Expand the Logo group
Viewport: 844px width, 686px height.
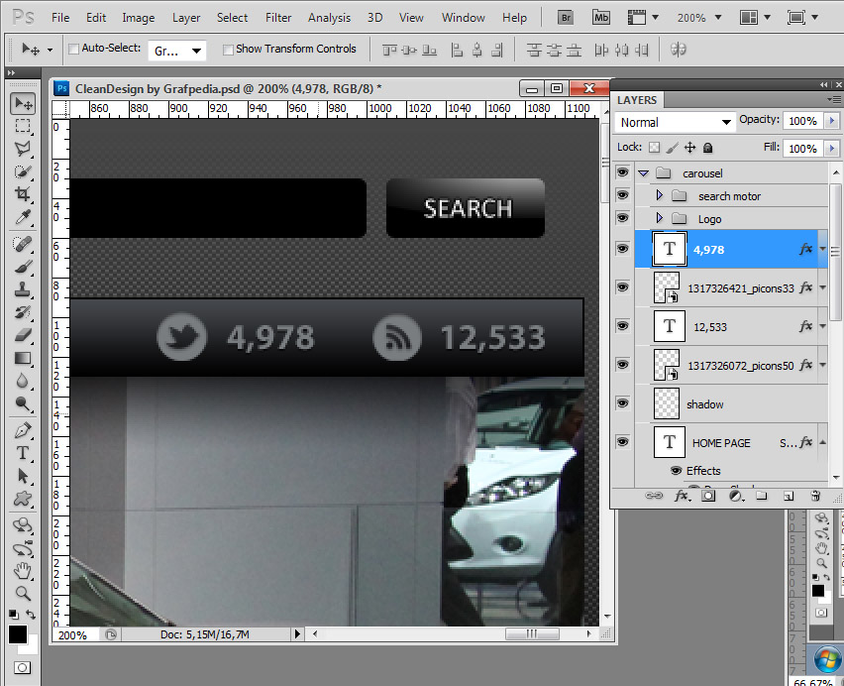click(660, 218)
